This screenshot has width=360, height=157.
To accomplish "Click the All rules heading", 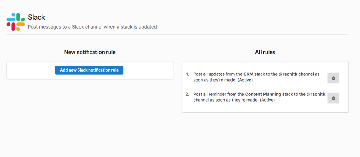I will (x=265, y=52).
